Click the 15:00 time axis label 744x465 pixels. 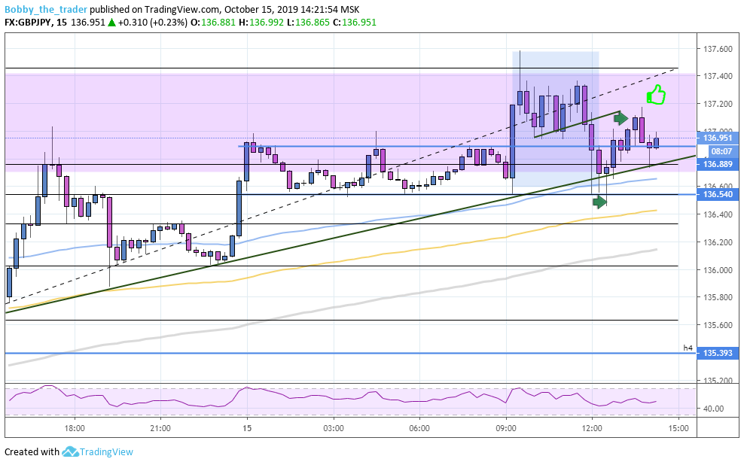[678, 428]
